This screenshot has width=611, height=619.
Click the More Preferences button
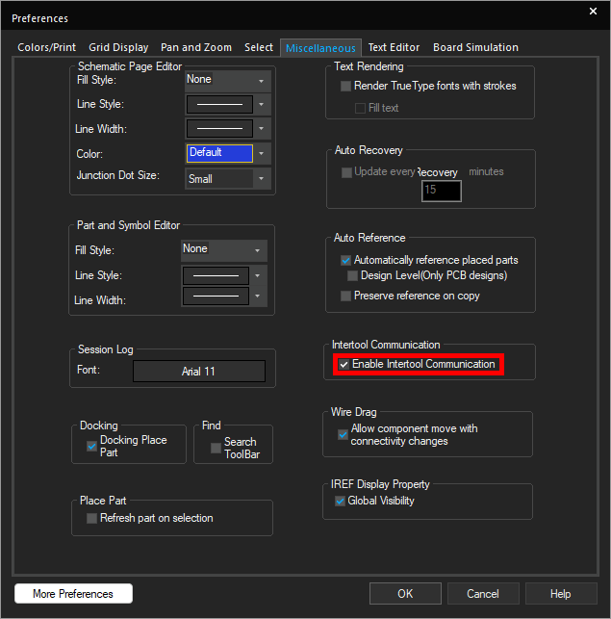click(x=73, y=594)
